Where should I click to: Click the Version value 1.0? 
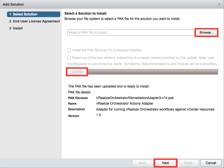(98, 115)
